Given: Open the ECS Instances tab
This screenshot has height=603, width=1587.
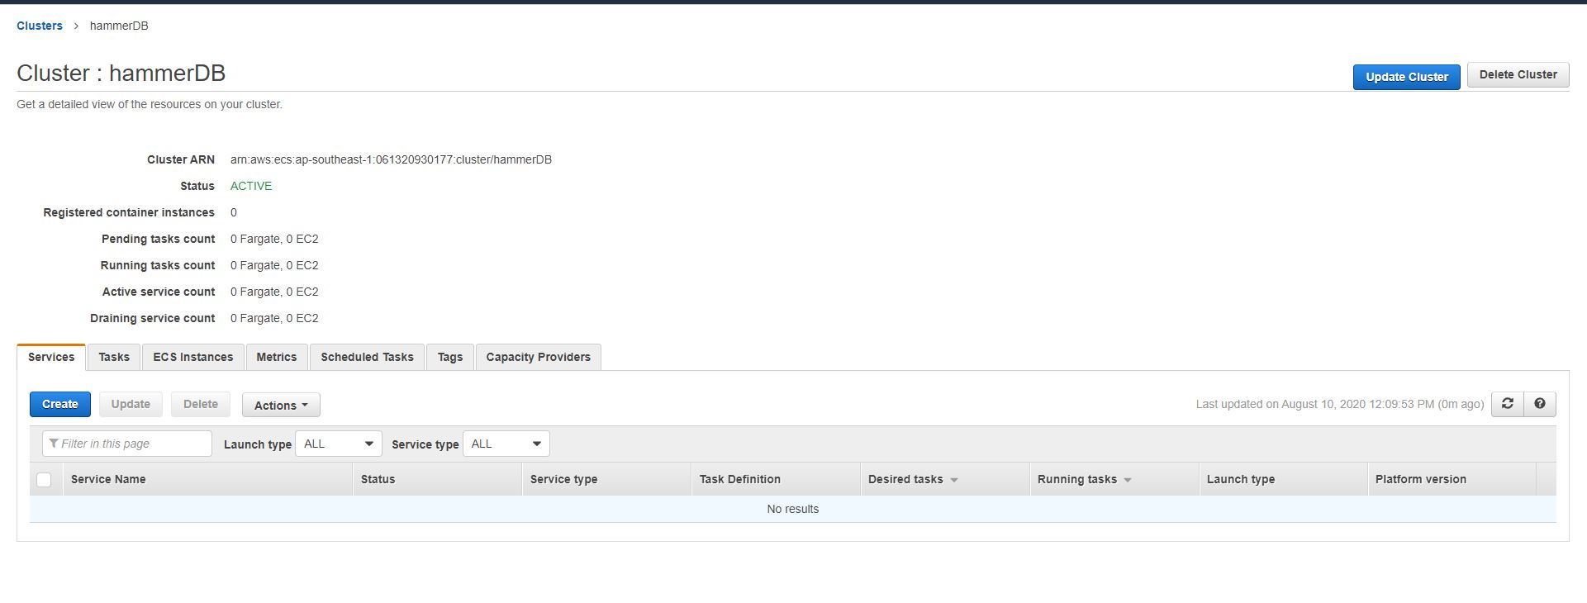Looking at the screenshot, I should click(x=192, y=357).
